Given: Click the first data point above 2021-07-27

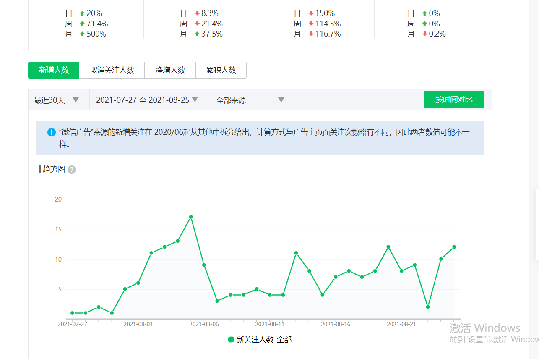Looking at the screenshot, I should point(73,313).
